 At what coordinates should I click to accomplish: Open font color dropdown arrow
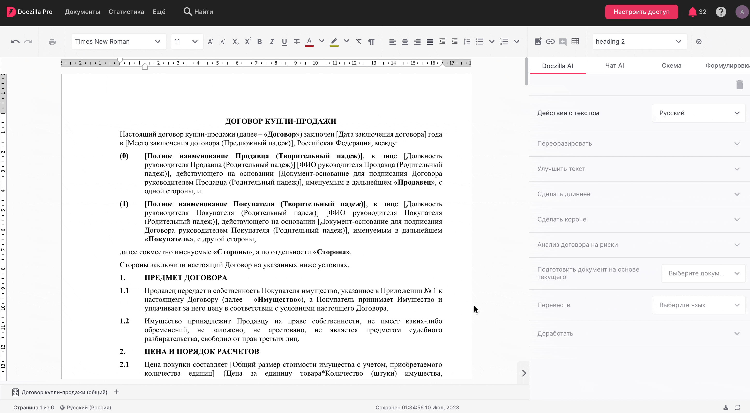click(322, 41)
